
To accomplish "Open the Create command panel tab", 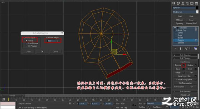I will [x=174, y=3].
